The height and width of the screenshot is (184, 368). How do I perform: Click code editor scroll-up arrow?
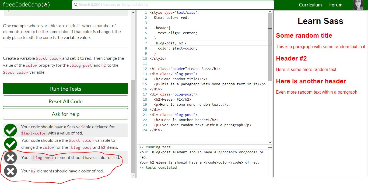(270, 12)
